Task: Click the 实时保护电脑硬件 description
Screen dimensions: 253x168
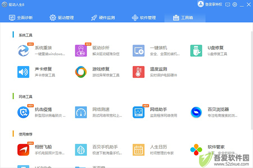Action: (x=164, y=75)
